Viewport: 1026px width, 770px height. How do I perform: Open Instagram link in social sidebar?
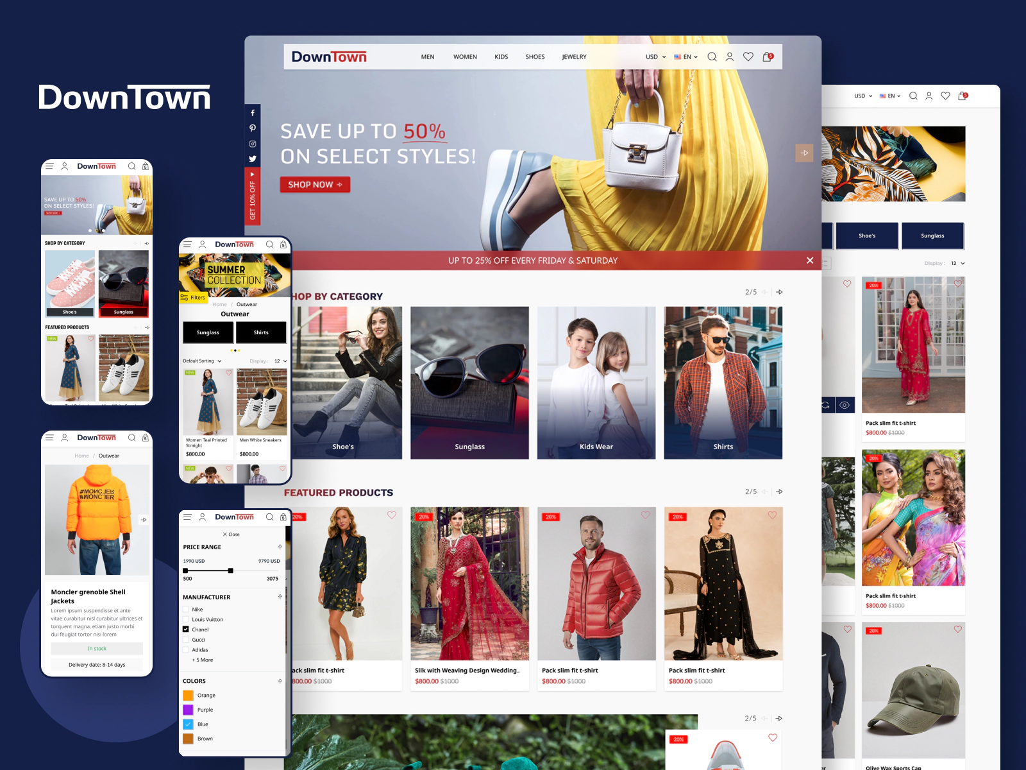tap(253, 144)
